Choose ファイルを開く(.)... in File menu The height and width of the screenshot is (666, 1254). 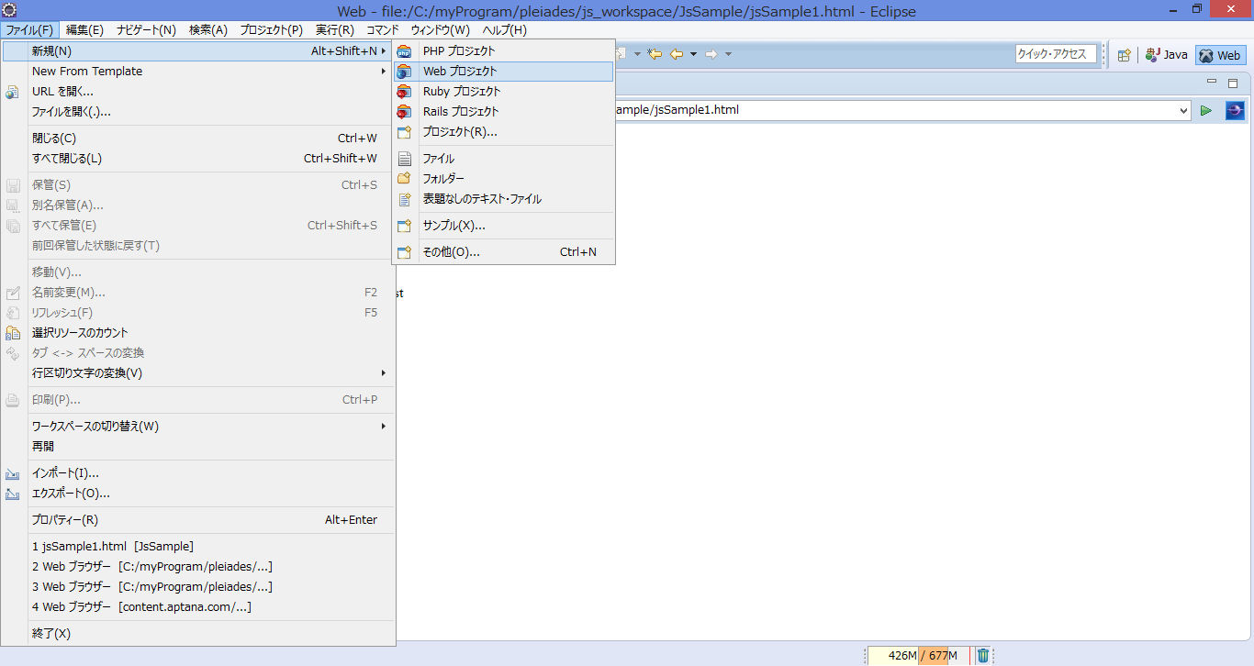coord(198,112)
